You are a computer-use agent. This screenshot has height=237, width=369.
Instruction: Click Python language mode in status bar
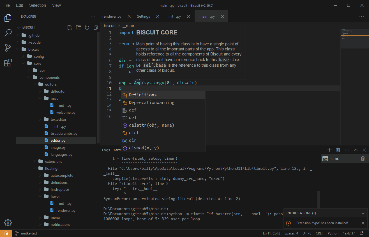coord(333,233)
